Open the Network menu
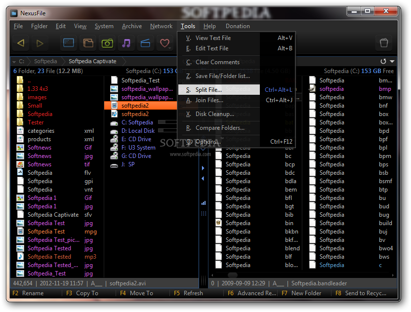This screenshot has width=411, height=312. click(x=161, y=26)
